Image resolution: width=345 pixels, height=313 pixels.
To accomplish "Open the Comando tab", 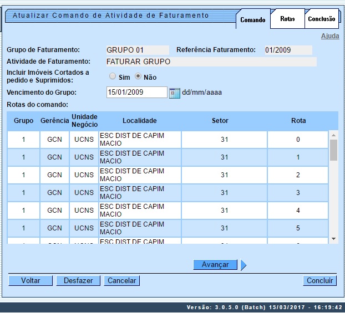I will click(x=253, y=20).
